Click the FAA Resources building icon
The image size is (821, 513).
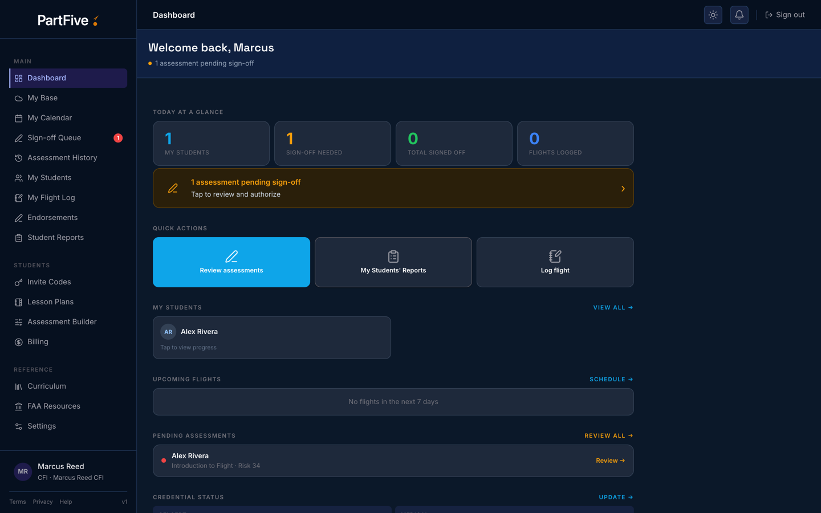(18, 406)
